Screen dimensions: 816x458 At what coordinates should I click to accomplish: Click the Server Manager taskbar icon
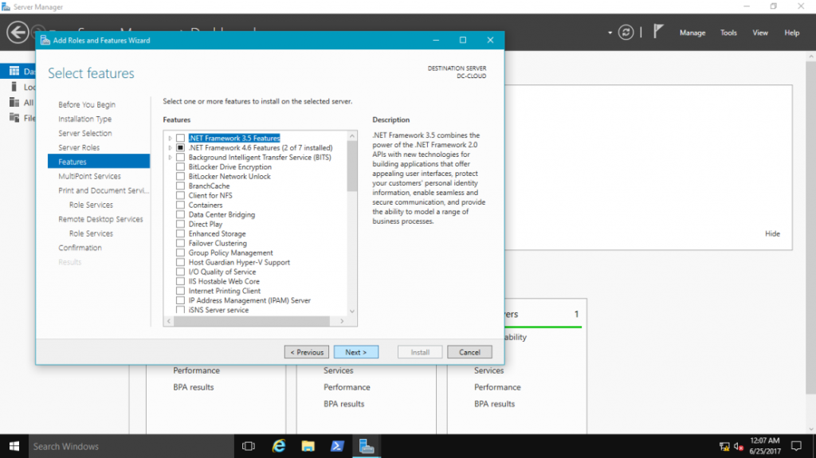[x=367, y=446]
